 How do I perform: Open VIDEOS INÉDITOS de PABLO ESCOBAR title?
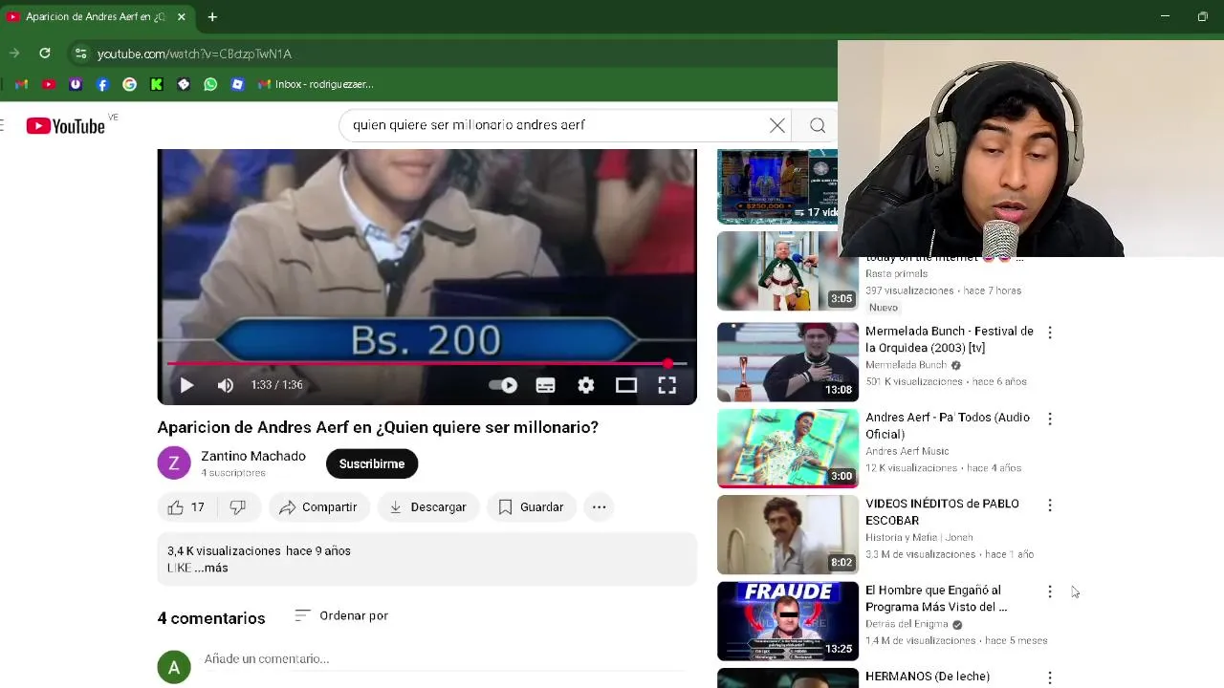click(942, 512)
